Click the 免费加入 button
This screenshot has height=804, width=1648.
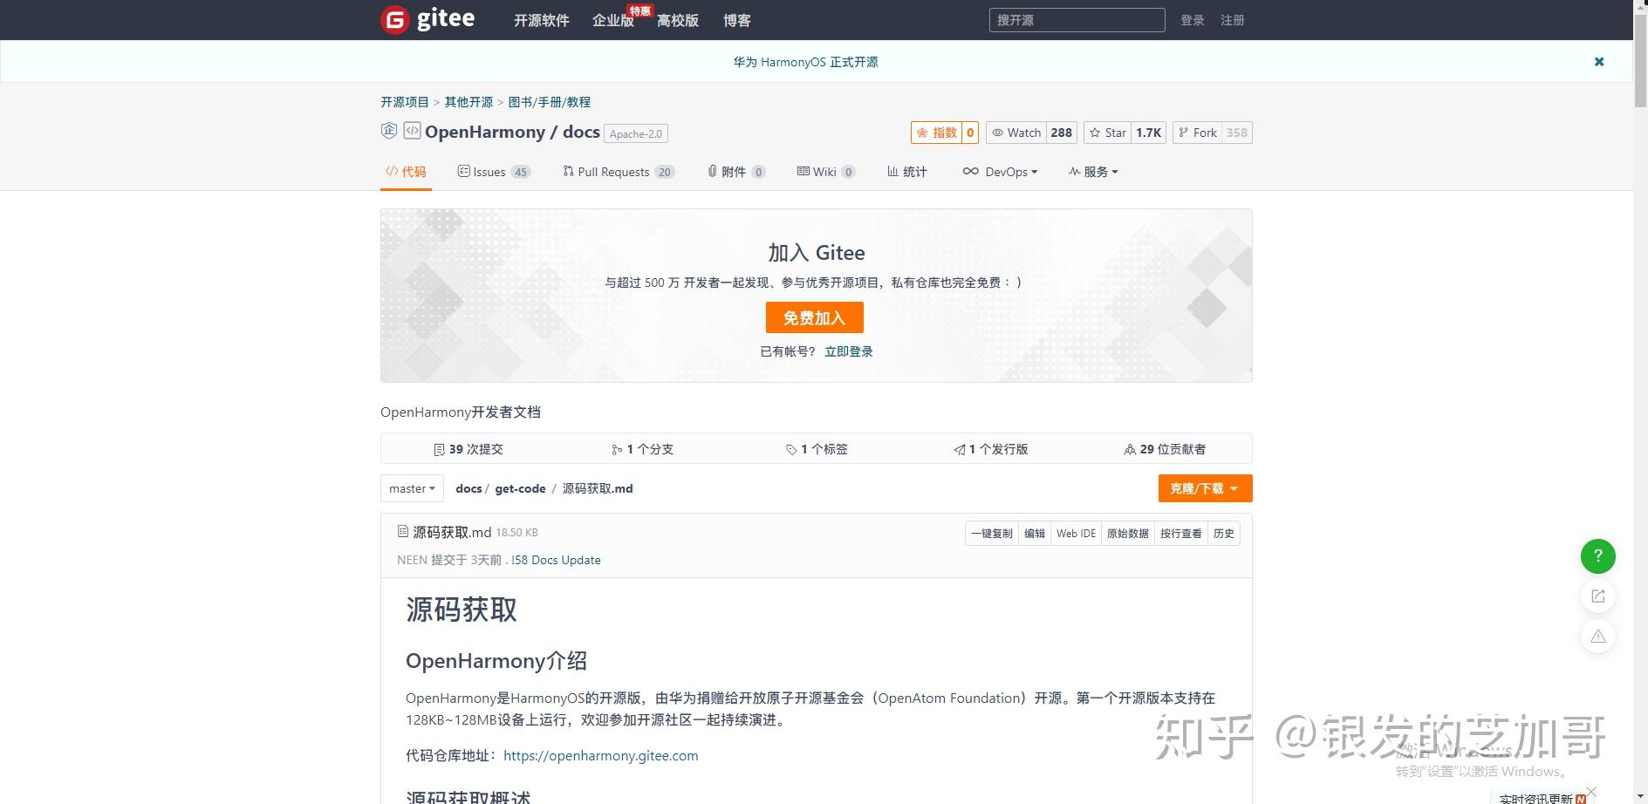pyautogui.click(x=814, y=317)
